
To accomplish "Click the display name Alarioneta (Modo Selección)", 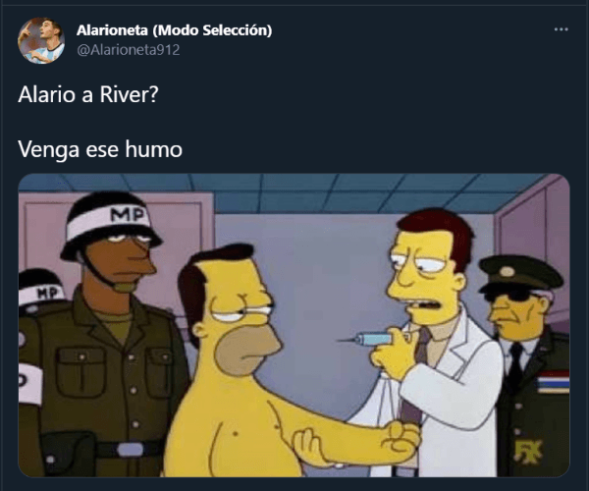I will pyautogui.click(x=175, y=30).
